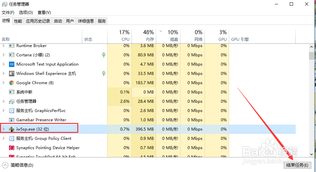Click the Synaptics Pointing Device Helper icon
The height and width of the screenshot is (172, 316).
12,148
